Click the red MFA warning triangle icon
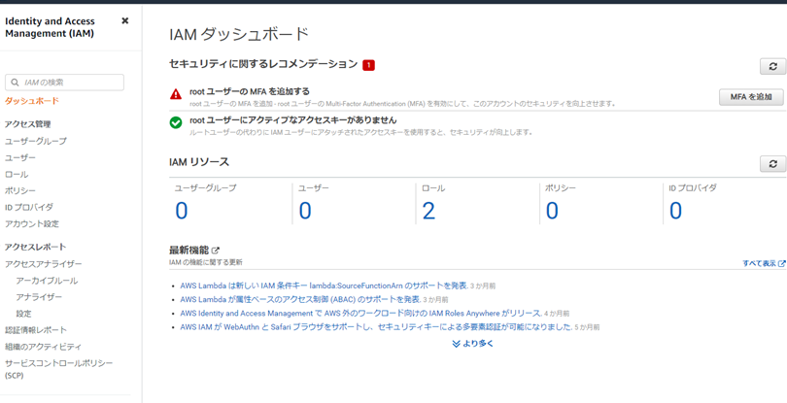 (176, 94)
